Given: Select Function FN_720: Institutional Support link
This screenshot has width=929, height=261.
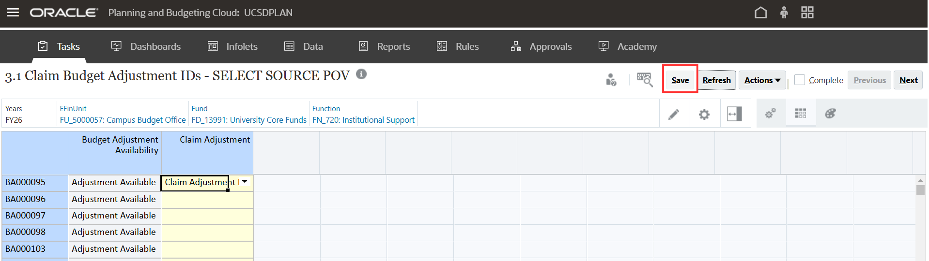Looking at the screenshot, I should point(363,120).
